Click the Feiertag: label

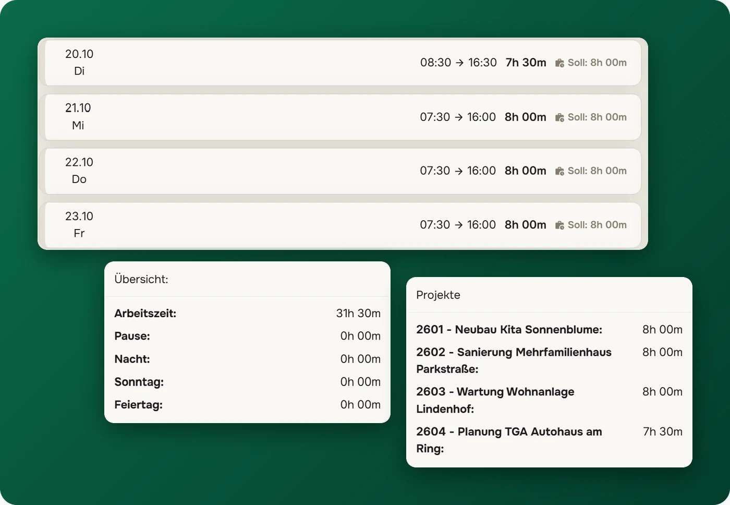tap(138, 404)
